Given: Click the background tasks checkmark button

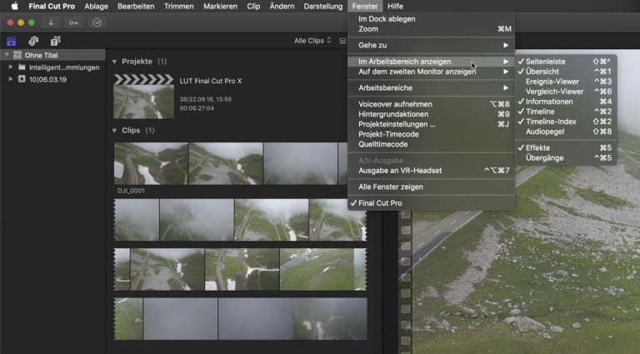Looking at the screenshot, I should [x=97, y=22].
